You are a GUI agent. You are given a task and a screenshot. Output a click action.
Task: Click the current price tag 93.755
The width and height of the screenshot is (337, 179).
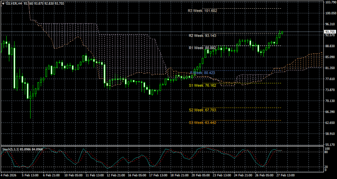pyautogui.click(x=330, y=32)
